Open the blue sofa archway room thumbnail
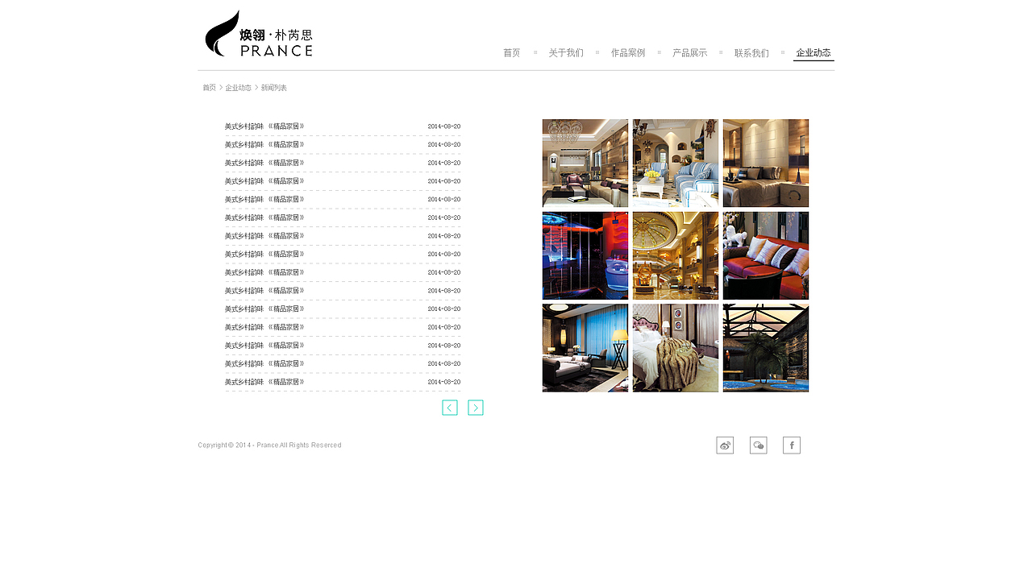Viewport: 1032px width, 580px height. pyautogui.click(x=676, y=164)
